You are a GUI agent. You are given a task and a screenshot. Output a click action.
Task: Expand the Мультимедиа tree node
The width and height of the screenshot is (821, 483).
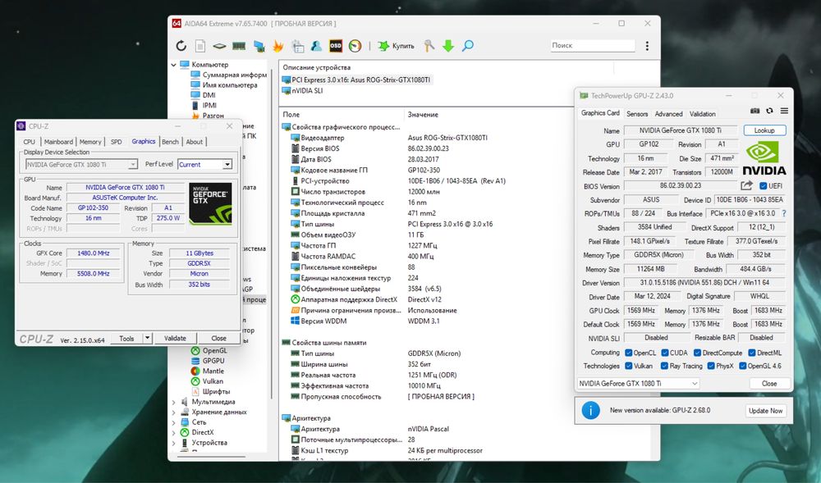pos(173,402)
